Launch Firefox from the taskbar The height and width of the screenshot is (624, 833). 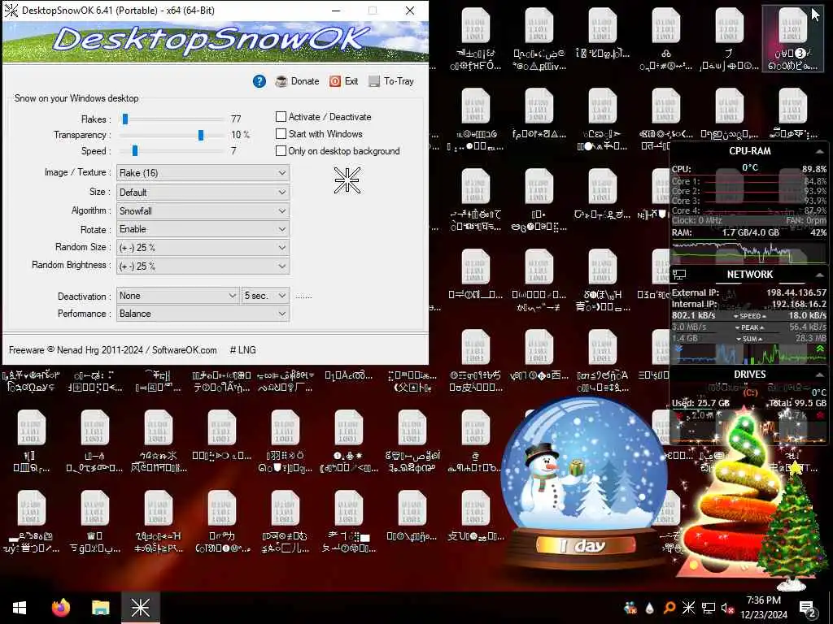pyautogui.click(x=61, y=608)
